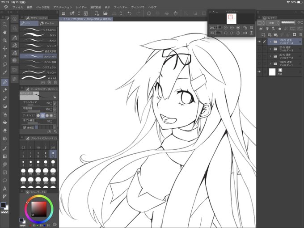Select the Operation object tool

4,40
